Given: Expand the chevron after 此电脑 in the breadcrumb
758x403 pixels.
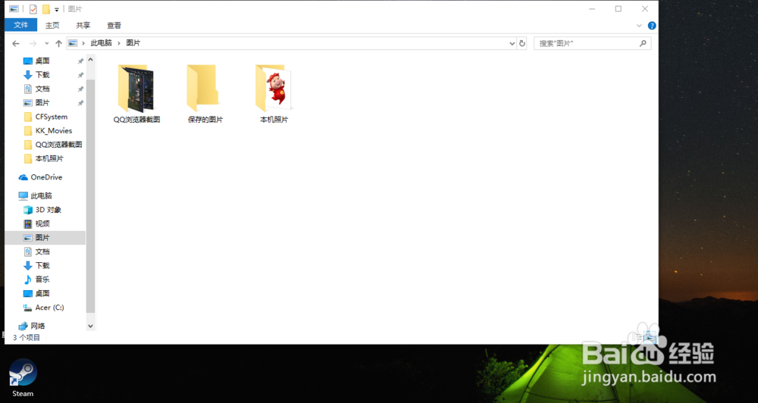Looking at the screenshot, I should point(119,43).
